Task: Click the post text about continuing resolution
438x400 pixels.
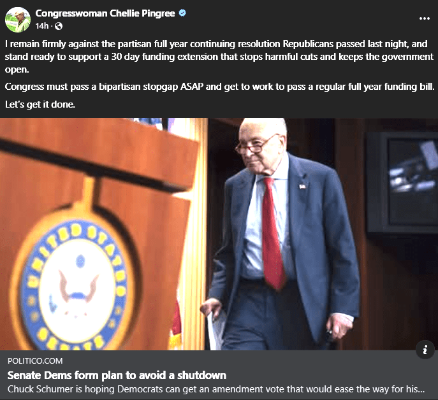Action: [219, 57]
